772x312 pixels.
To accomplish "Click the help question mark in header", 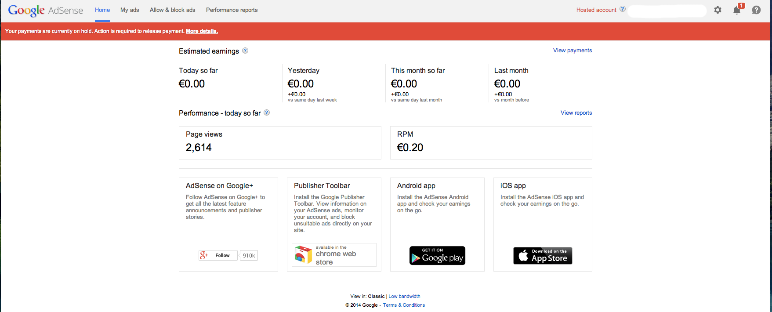I will (756, 10).
